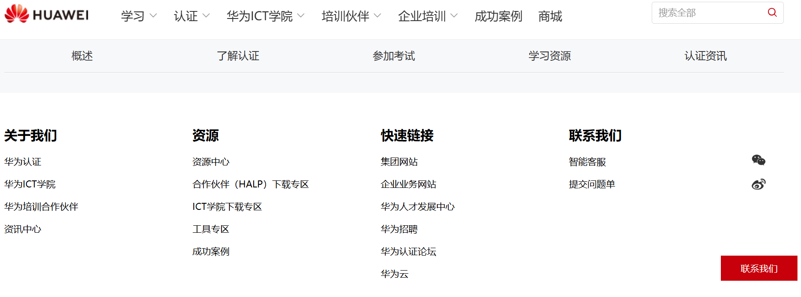Screen dimensions: 801x297
Task: Expand the 认证 dropdown menu
Action: 191,16
